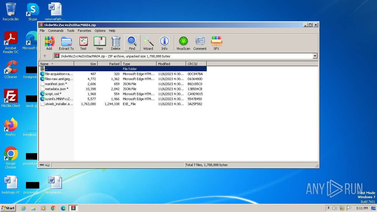
Task: Open the Find search tool
Action: click(x=132, y=43)
